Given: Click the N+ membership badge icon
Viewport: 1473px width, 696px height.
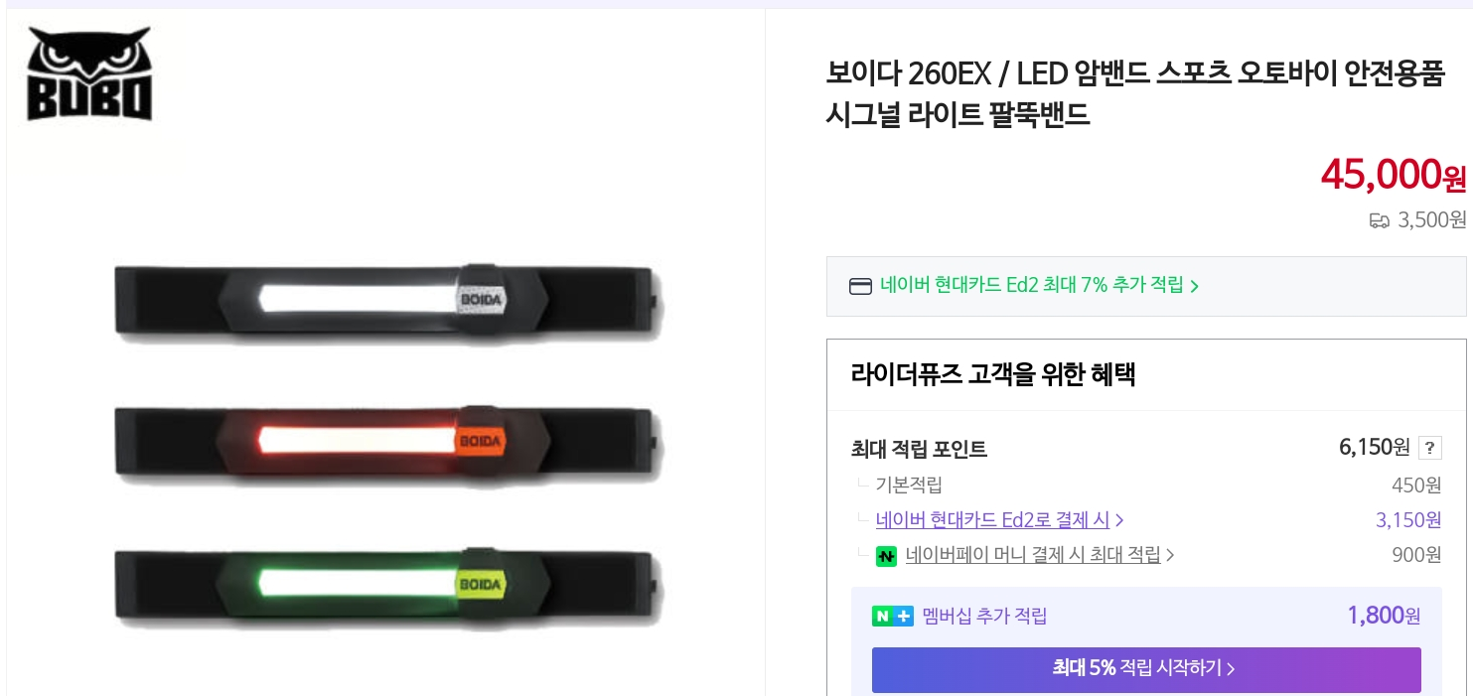Looking at the screenshot, I should point(892,617).
